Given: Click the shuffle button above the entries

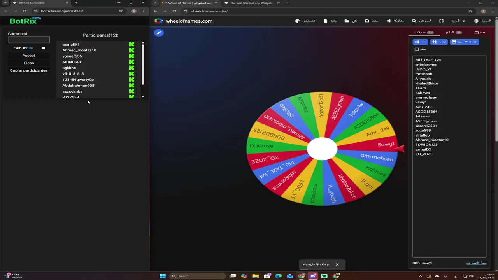Looking at the screenshot, I should point(420,42).
